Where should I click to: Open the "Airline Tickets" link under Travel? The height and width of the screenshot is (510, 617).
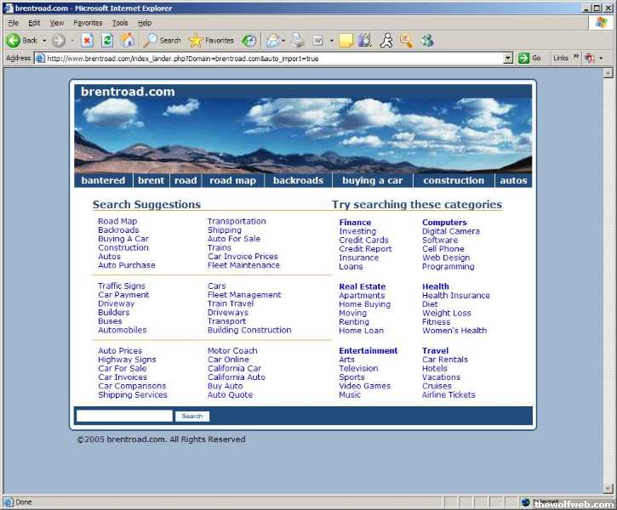pos(448,395)
